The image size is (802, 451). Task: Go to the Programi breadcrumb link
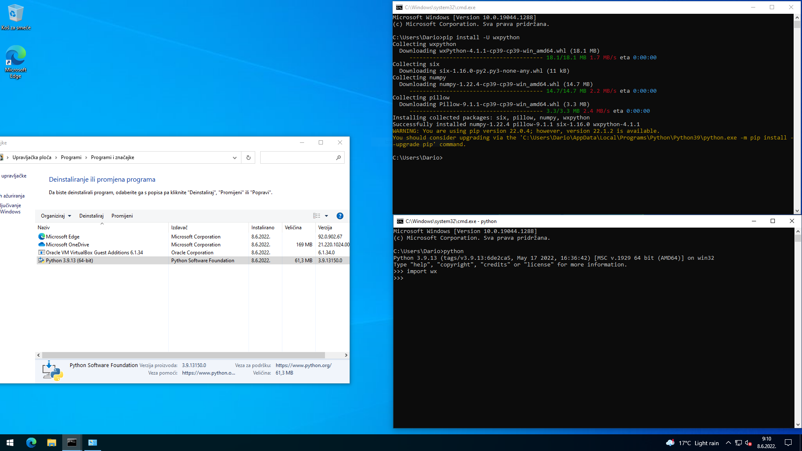tap(71, 157)
